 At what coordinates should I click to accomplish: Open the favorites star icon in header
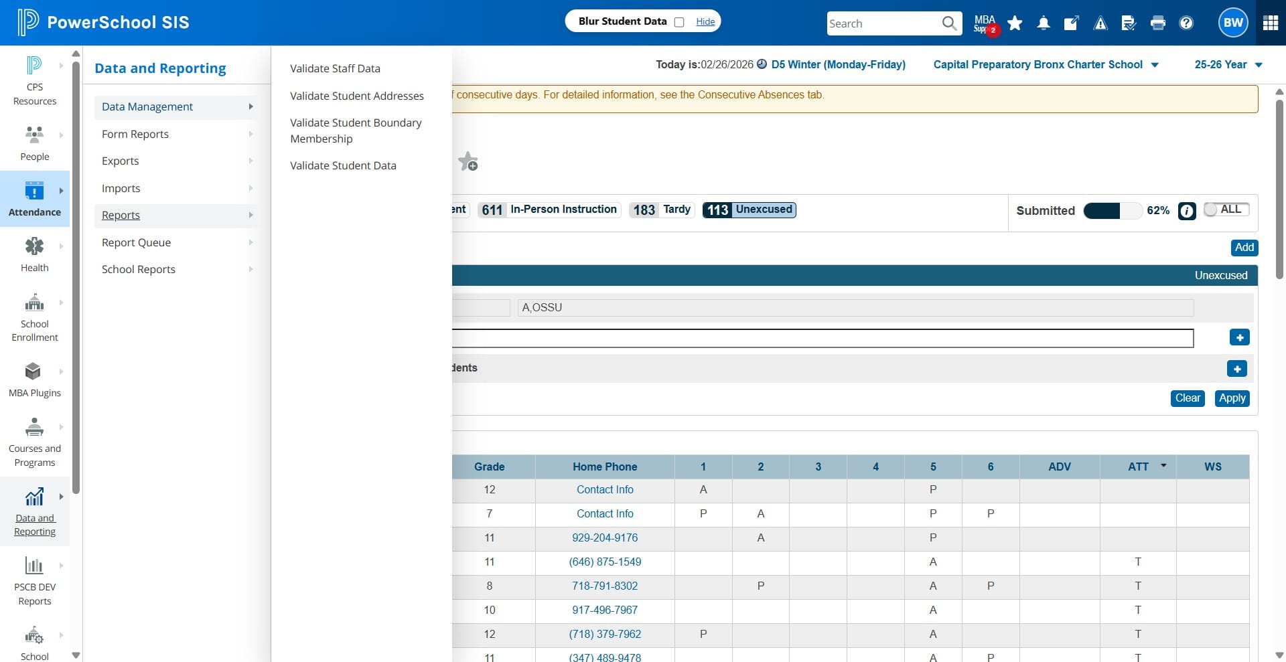tap(1015, 23)
